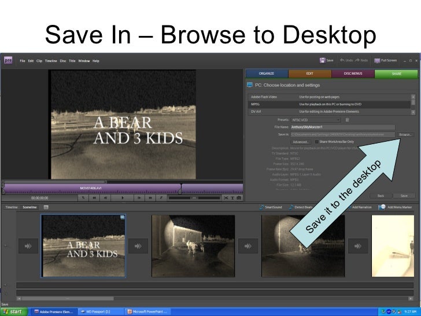Open the File menu
Image resolution: width=421 pixels, height=316 pixels.
coord(23,61)
